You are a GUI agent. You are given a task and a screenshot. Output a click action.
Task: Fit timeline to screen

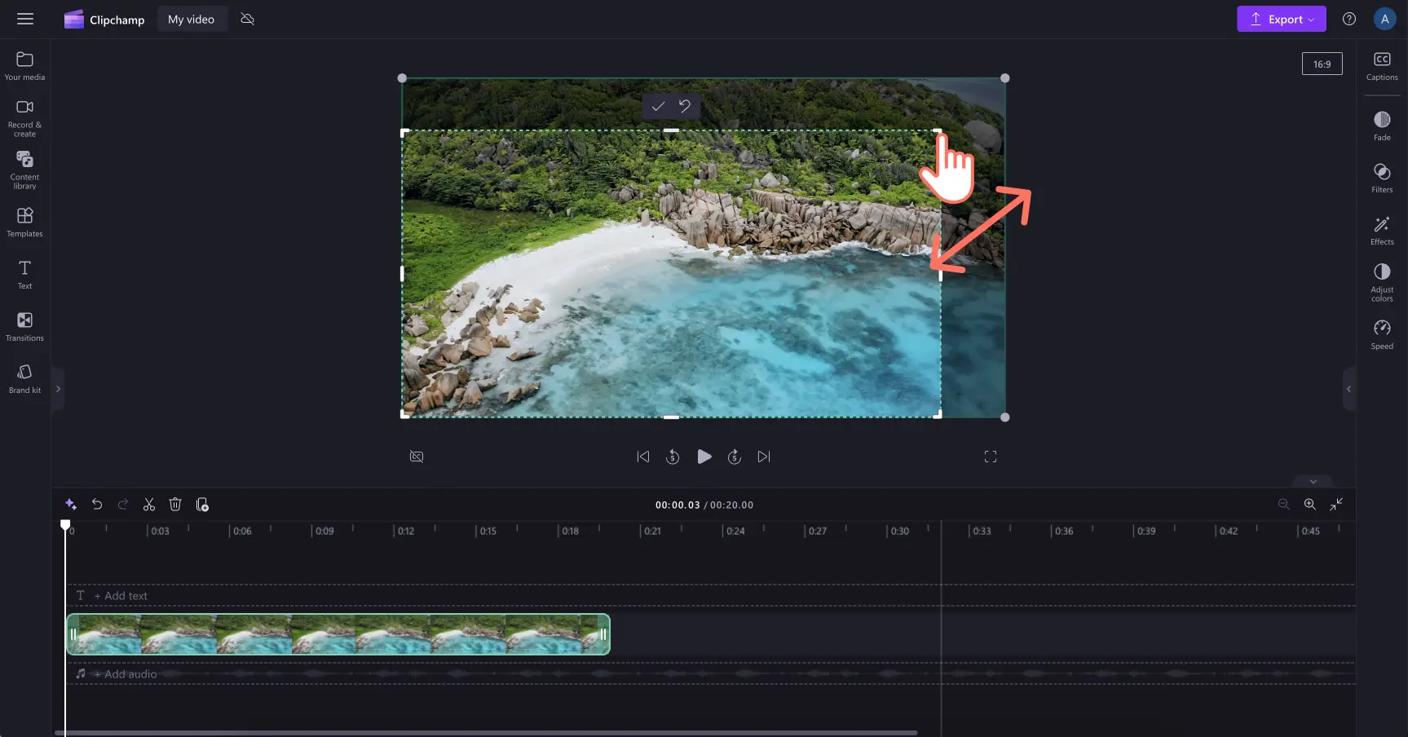[x=1336, y=505]
